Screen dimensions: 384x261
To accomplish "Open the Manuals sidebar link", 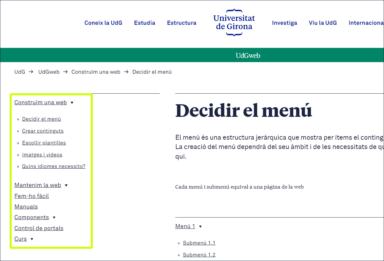I will pyautogui.click(x=26, y=207).
